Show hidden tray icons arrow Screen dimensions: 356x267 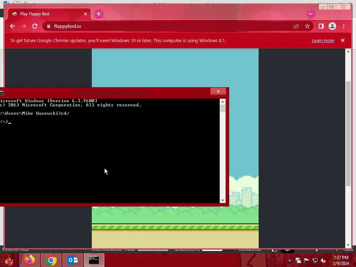290,260
